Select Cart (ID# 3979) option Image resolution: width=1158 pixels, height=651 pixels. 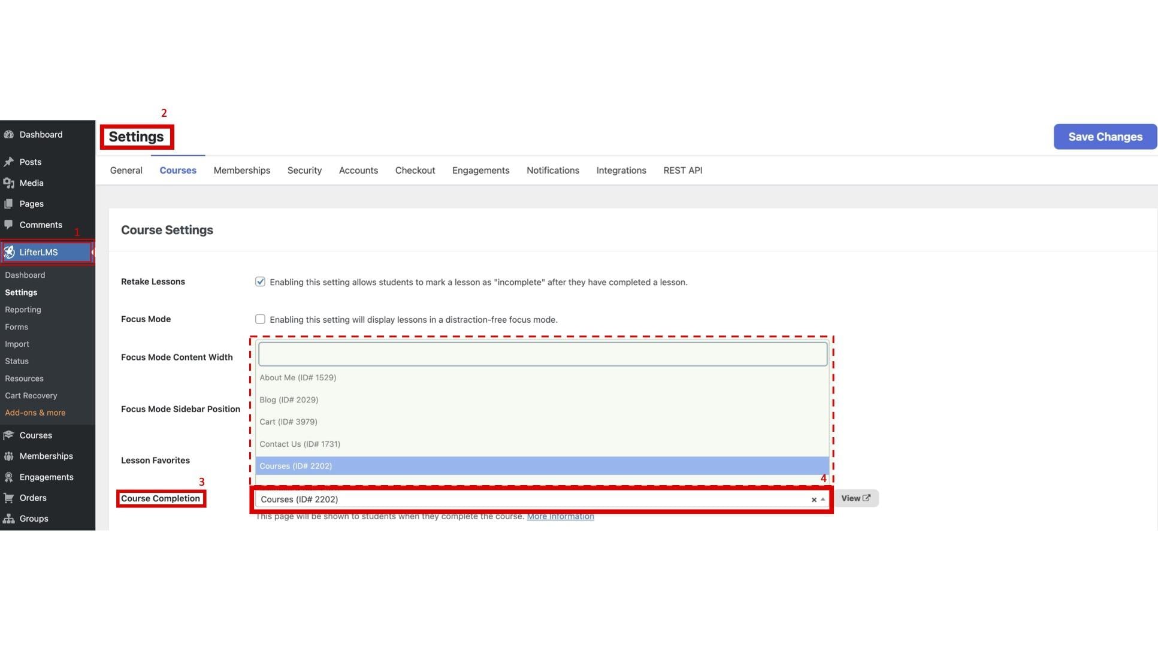pyautogui.click(x=542, y=422)
